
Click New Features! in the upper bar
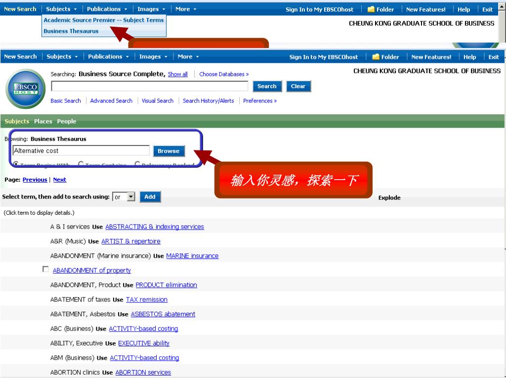(x=425, y=10)
